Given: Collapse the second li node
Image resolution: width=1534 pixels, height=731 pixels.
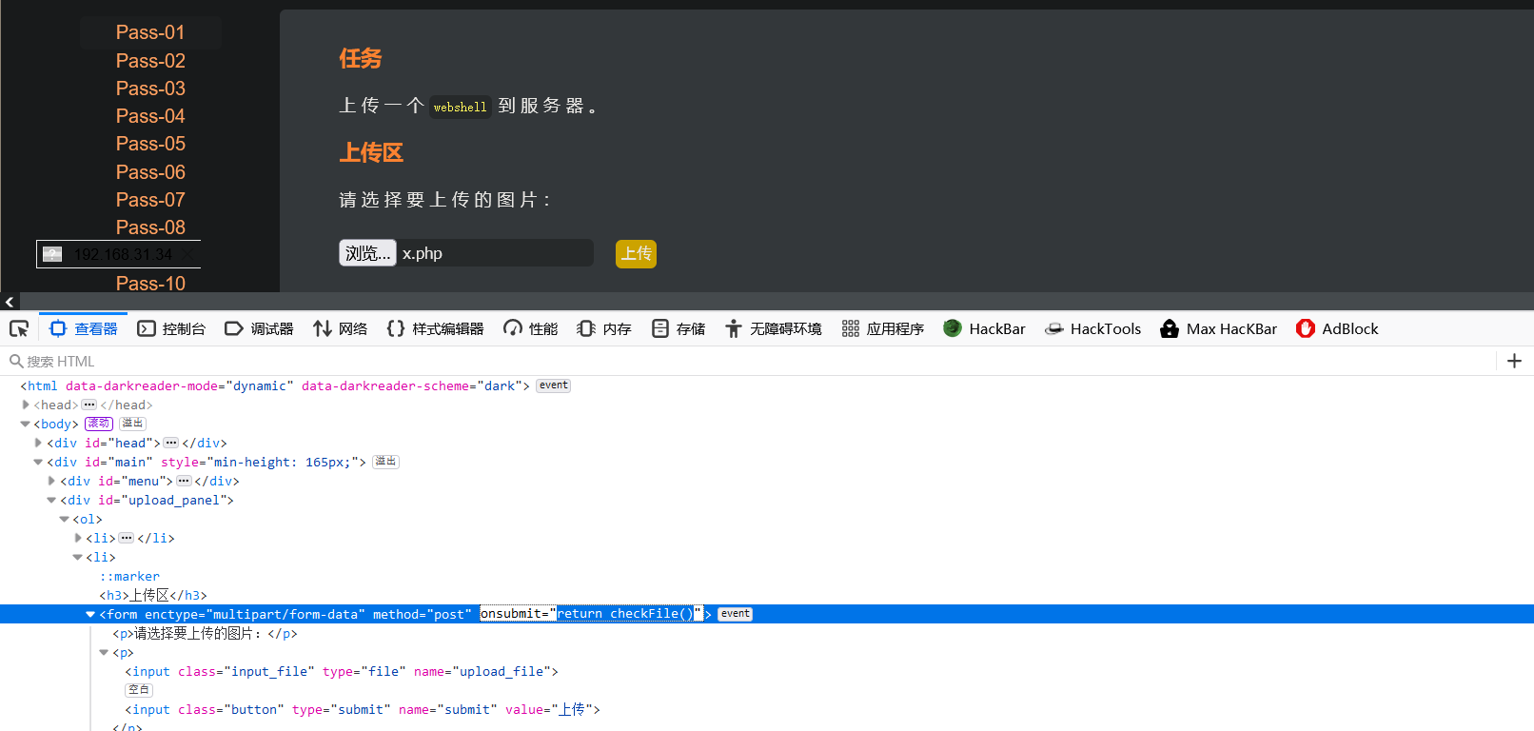Looking at the screenshot, I should click(78, 557).
